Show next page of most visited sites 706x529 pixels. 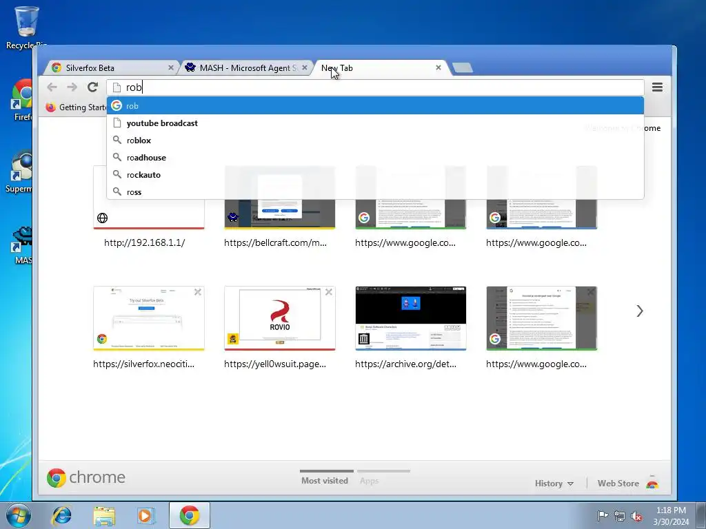[x=639, y=311]
